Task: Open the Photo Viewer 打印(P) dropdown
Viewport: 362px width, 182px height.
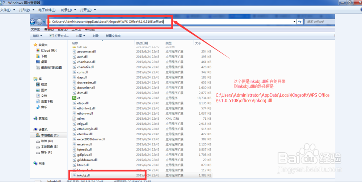Action: pos(26,10)
